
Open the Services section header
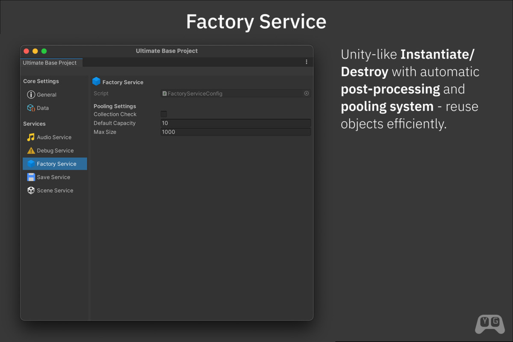pos(34,124)
